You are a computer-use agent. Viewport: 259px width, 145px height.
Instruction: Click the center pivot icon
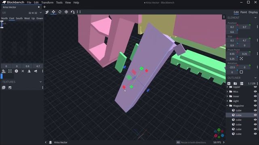coord(241,59)
